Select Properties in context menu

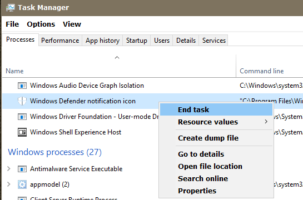[x=216, y=191]
